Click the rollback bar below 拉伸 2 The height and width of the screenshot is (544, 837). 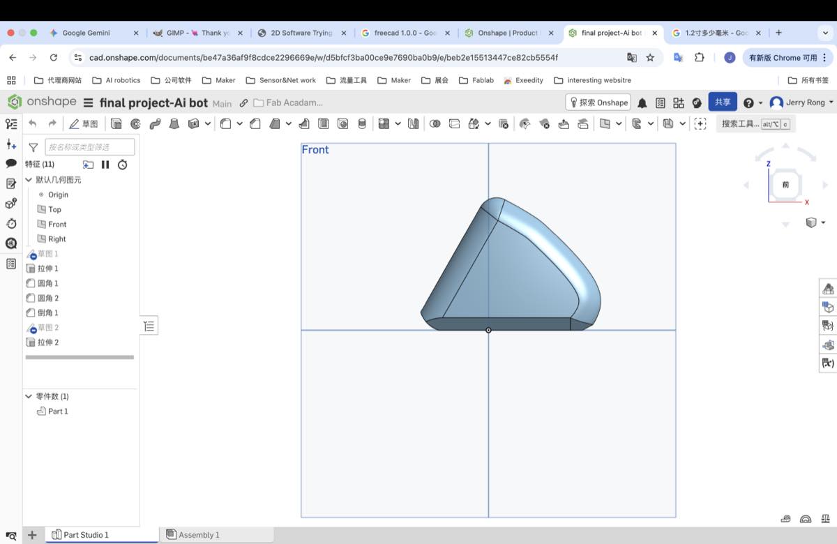[80, 357]
